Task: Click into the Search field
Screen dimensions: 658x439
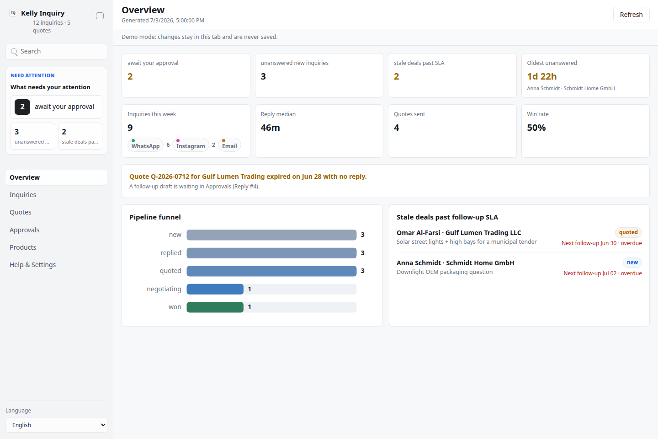Action: pos(56,51)
